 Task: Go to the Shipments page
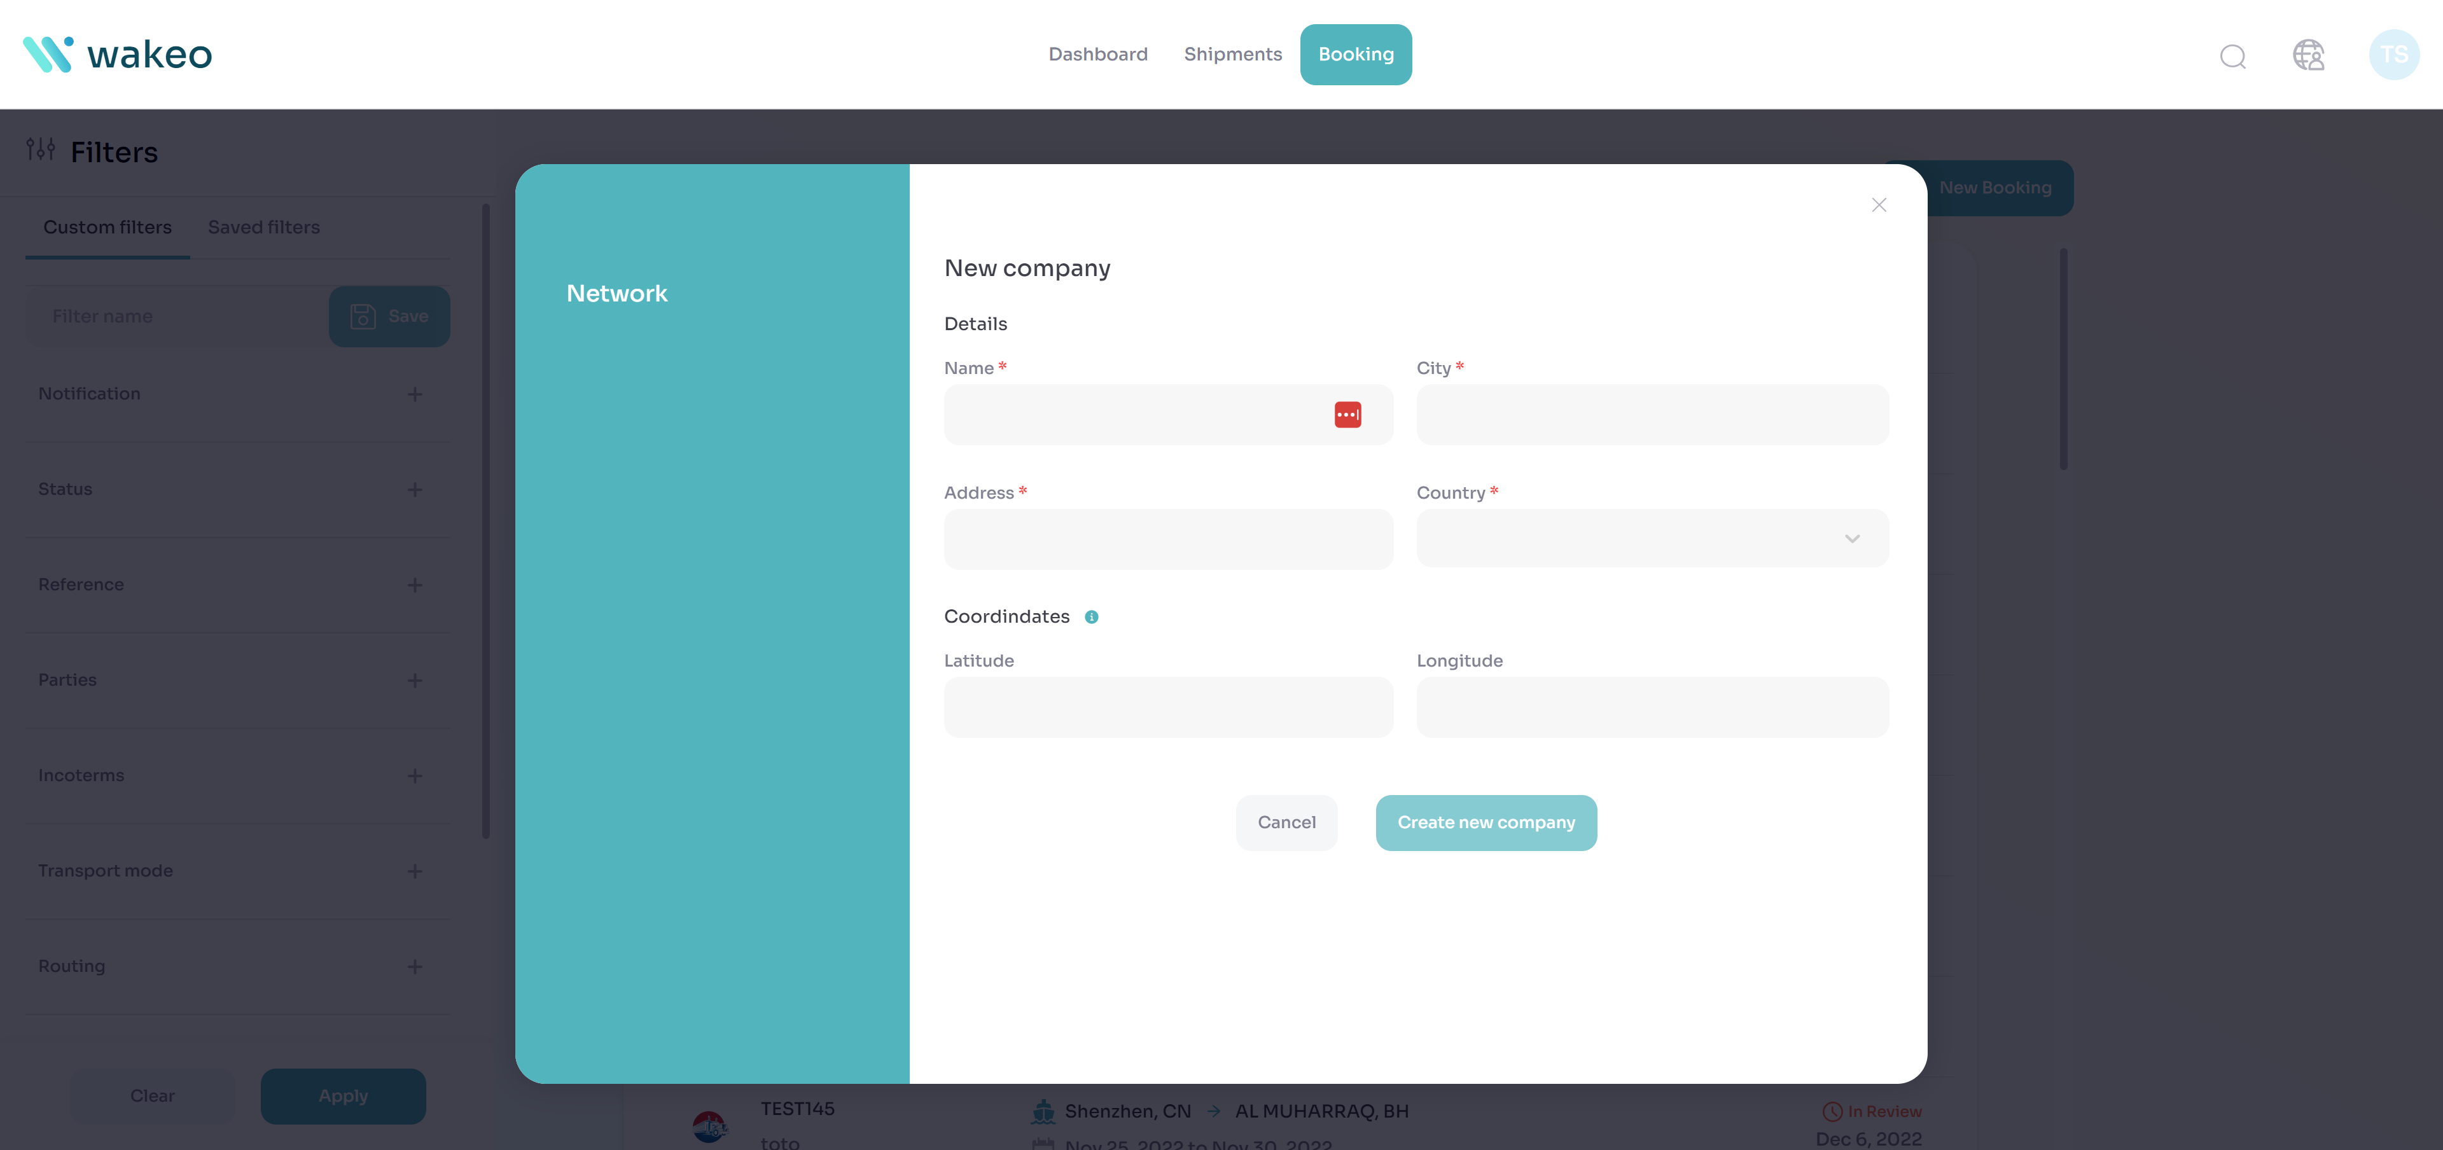coord(1232,55)
